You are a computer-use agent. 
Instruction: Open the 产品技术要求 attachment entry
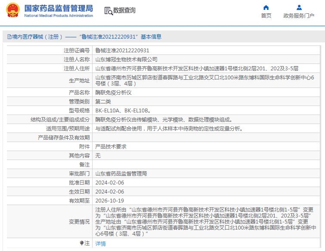[111, 146]
